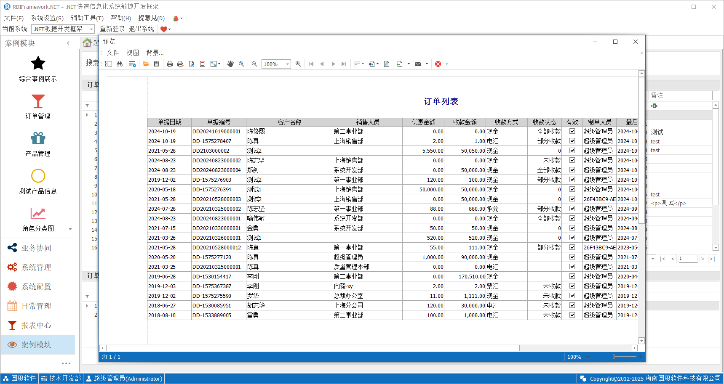Collapse the 案例模块 sidebar panel

click(x=68, y=43)
